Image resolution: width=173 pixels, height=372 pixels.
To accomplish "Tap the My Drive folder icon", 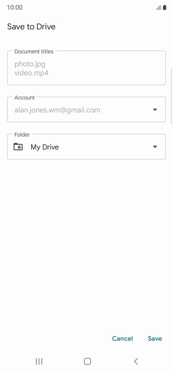I will (18, 147).
